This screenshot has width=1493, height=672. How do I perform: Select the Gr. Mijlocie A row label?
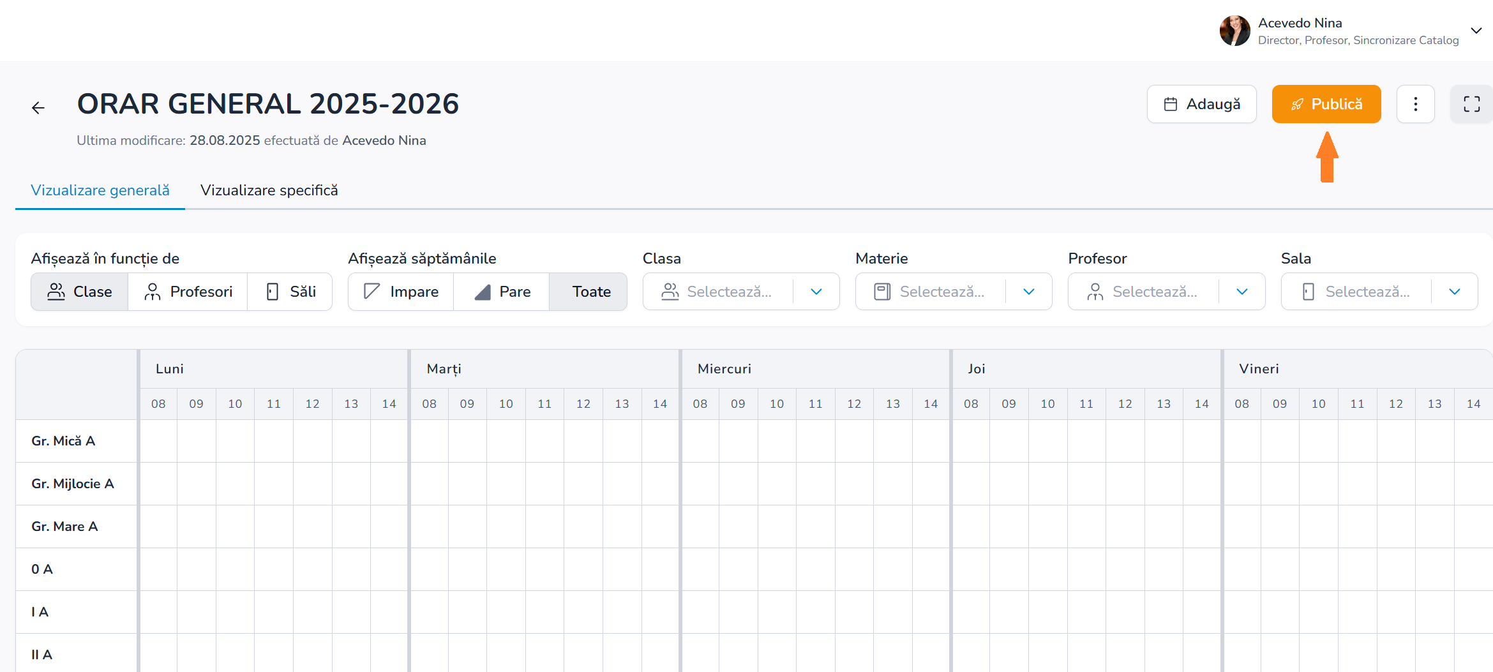(x=73, y=484)
